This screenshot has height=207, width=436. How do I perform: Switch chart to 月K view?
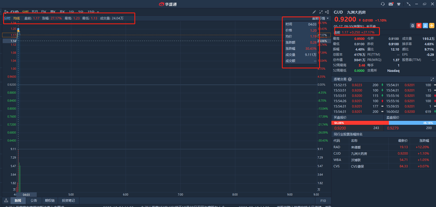coord(62,12)
